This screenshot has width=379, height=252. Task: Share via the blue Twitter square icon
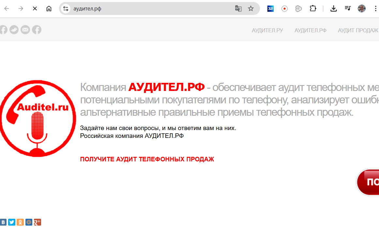tap(12, 222)
